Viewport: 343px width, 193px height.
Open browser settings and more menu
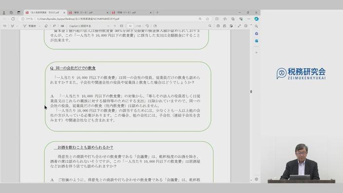tap(248, 19)
